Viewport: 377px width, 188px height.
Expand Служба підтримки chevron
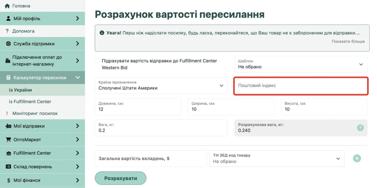coord(77,44)
